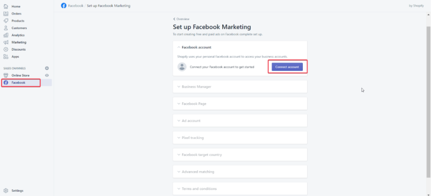Click the 'SALES CHANNELS' heading
433x196 pixels.
[x=14, y=68]
